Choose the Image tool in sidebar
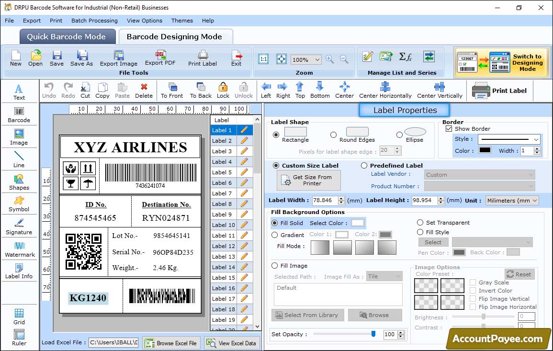This screenshot has height=351, width=553. 19,137
